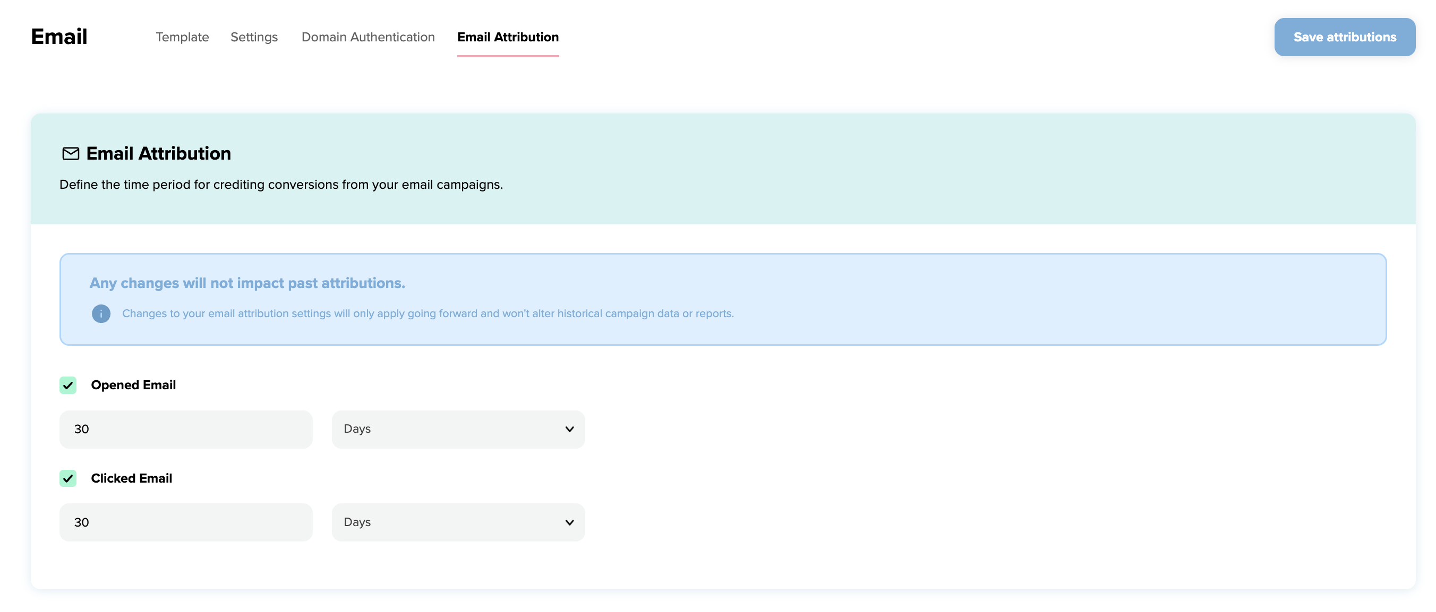This screenshot has height=612, width=1436.
Task: Open the Days dropdown under Opened Email
Action: (x=457, y=429)
